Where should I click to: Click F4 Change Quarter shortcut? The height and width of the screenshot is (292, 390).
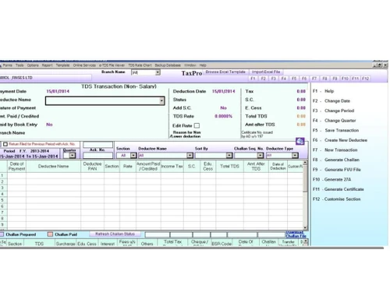tap(334, 121)
